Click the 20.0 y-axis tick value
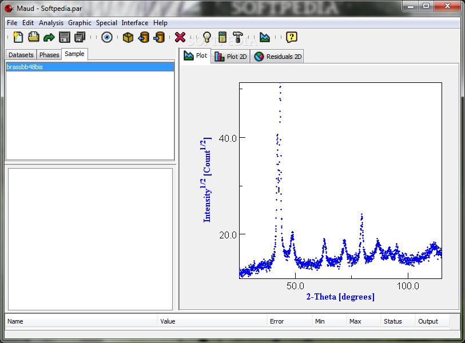 [228, 235]
